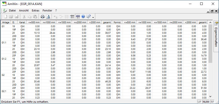Click the scrollbar down arrow
This screenshot has width=219, height=104.
pyautogui.click(x=210, y=96)
